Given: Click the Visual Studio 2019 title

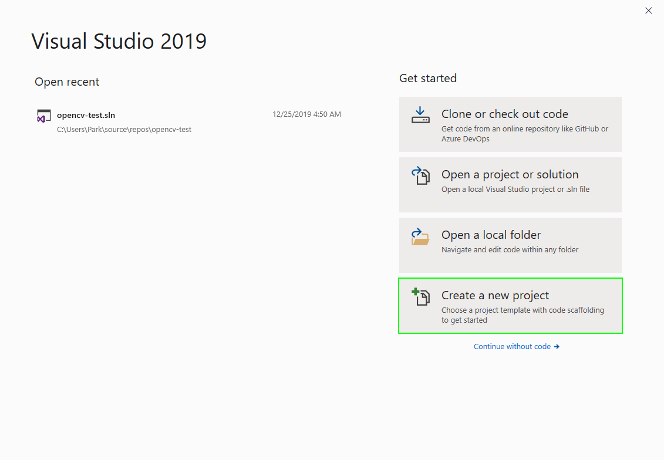Looking at the screenshot, I should coord(119,41).
